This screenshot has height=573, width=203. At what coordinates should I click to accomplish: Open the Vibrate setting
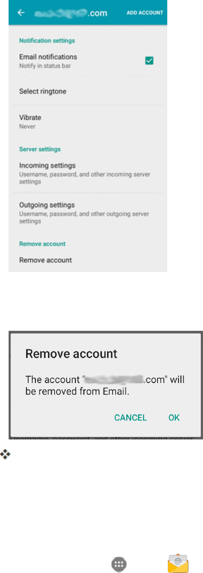[x=87, y=122]
